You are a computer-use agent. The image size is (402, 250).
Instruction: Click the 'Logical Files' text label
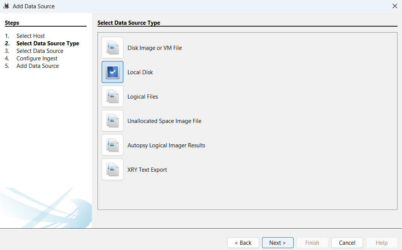pyautogui.click(x=142, y=97)
